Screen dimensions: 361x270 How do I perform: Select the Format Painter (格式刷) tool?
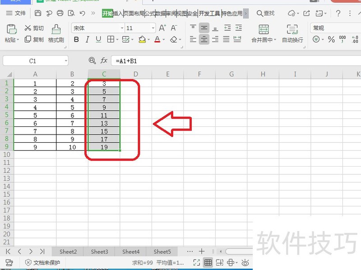point(55,34)
